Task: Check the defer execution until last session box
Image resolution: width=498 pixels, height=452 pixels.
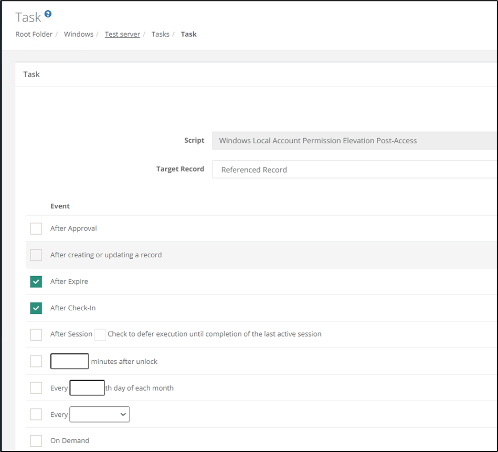Action: click(100, 334)
